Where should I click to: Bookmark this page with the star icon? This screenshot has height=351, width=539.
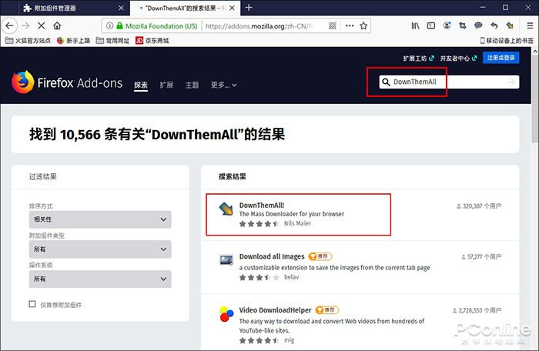363,25
